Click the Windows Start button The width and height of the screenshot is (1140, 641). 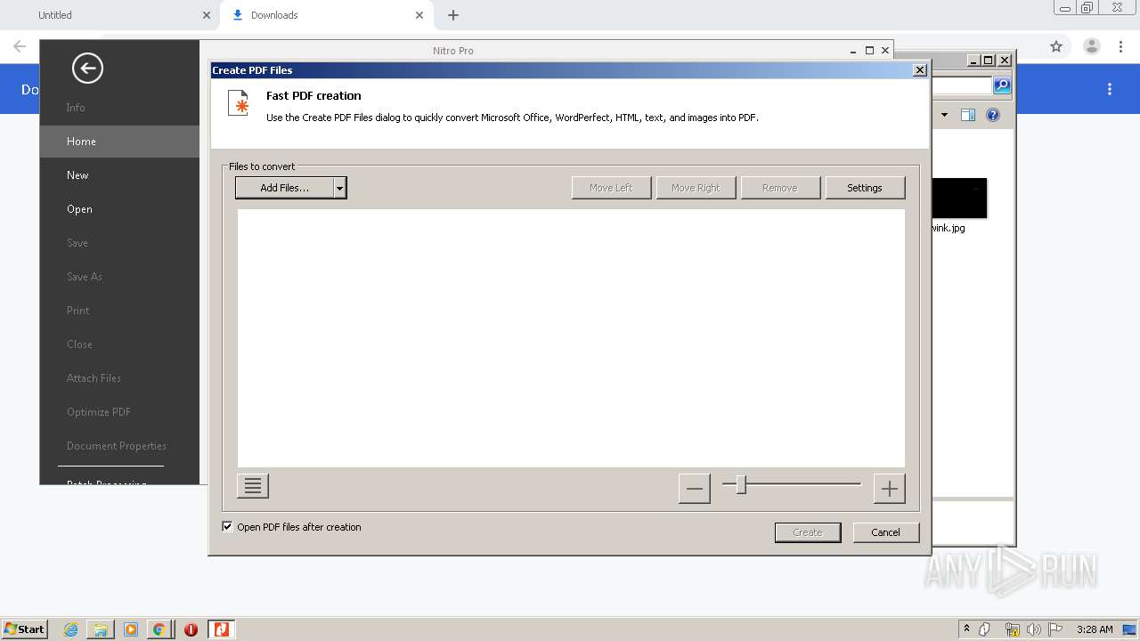pyautogui.click(x=24, y=629)
